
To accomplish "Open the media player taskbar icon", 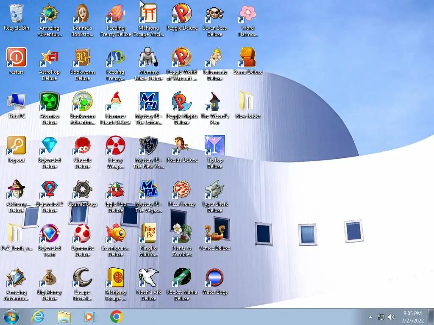I will 90,317.
